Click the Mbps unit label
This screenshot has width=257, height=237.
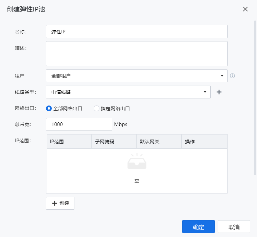pyautogui.click(x=121, y=124)
